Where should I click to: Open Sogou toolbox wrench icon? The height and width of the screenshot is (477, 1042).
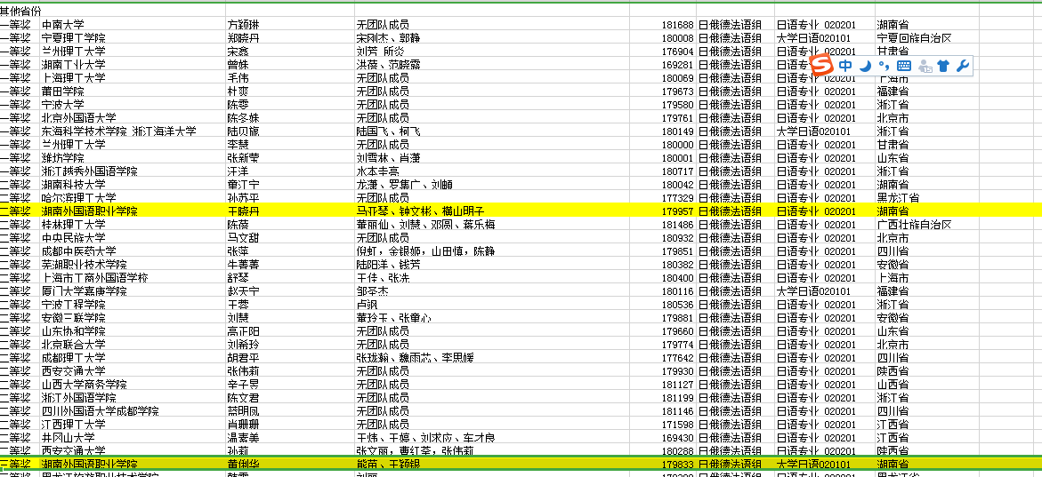click(962, 66)
